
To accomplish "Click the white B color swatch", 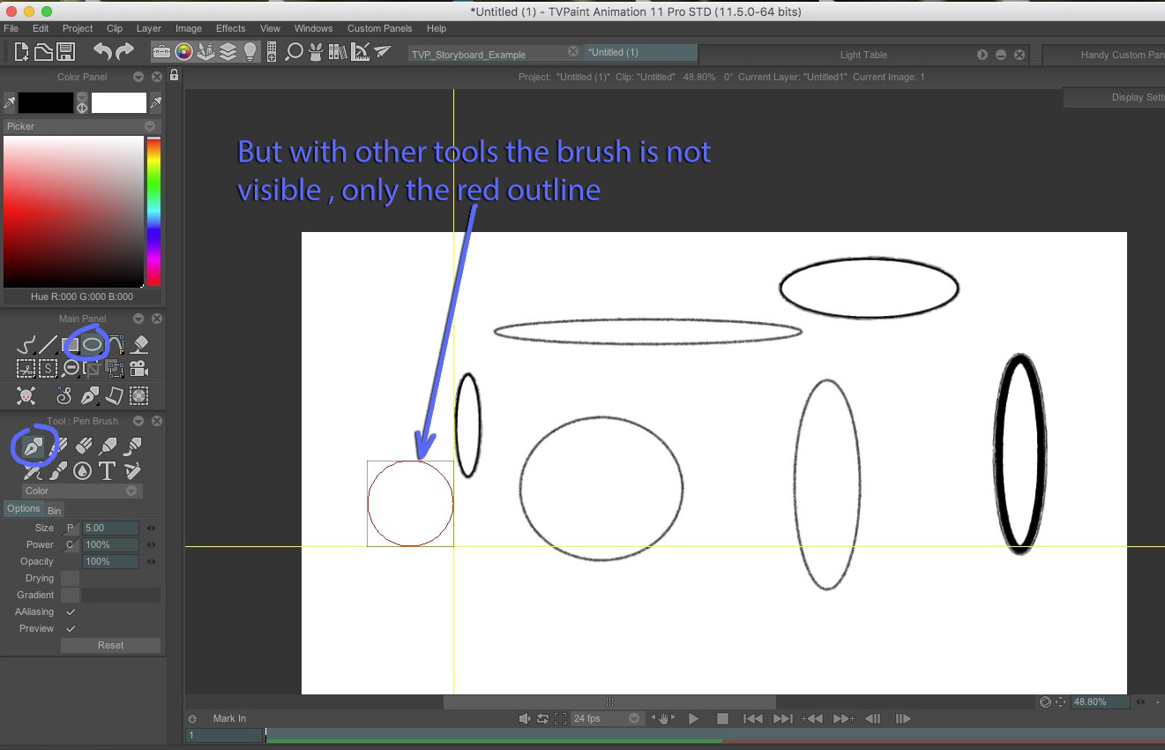I will [x=119, y=103].
